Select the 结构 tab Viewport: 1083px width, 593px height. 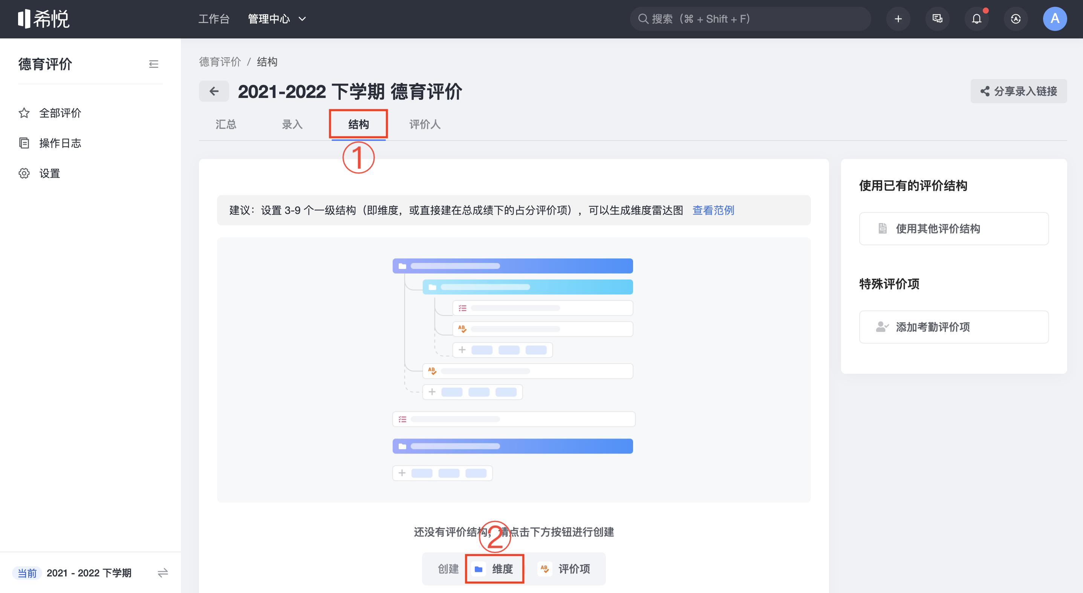coord(358,124)
